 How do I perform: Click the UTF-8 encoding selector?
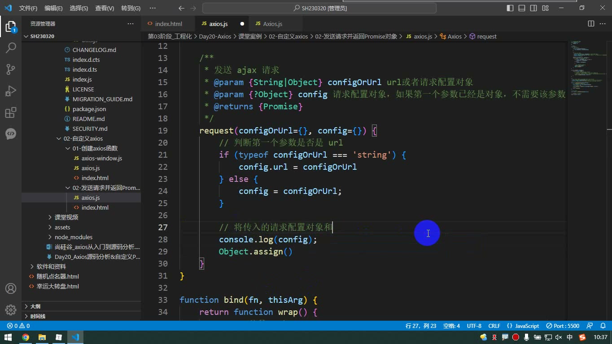474,326
